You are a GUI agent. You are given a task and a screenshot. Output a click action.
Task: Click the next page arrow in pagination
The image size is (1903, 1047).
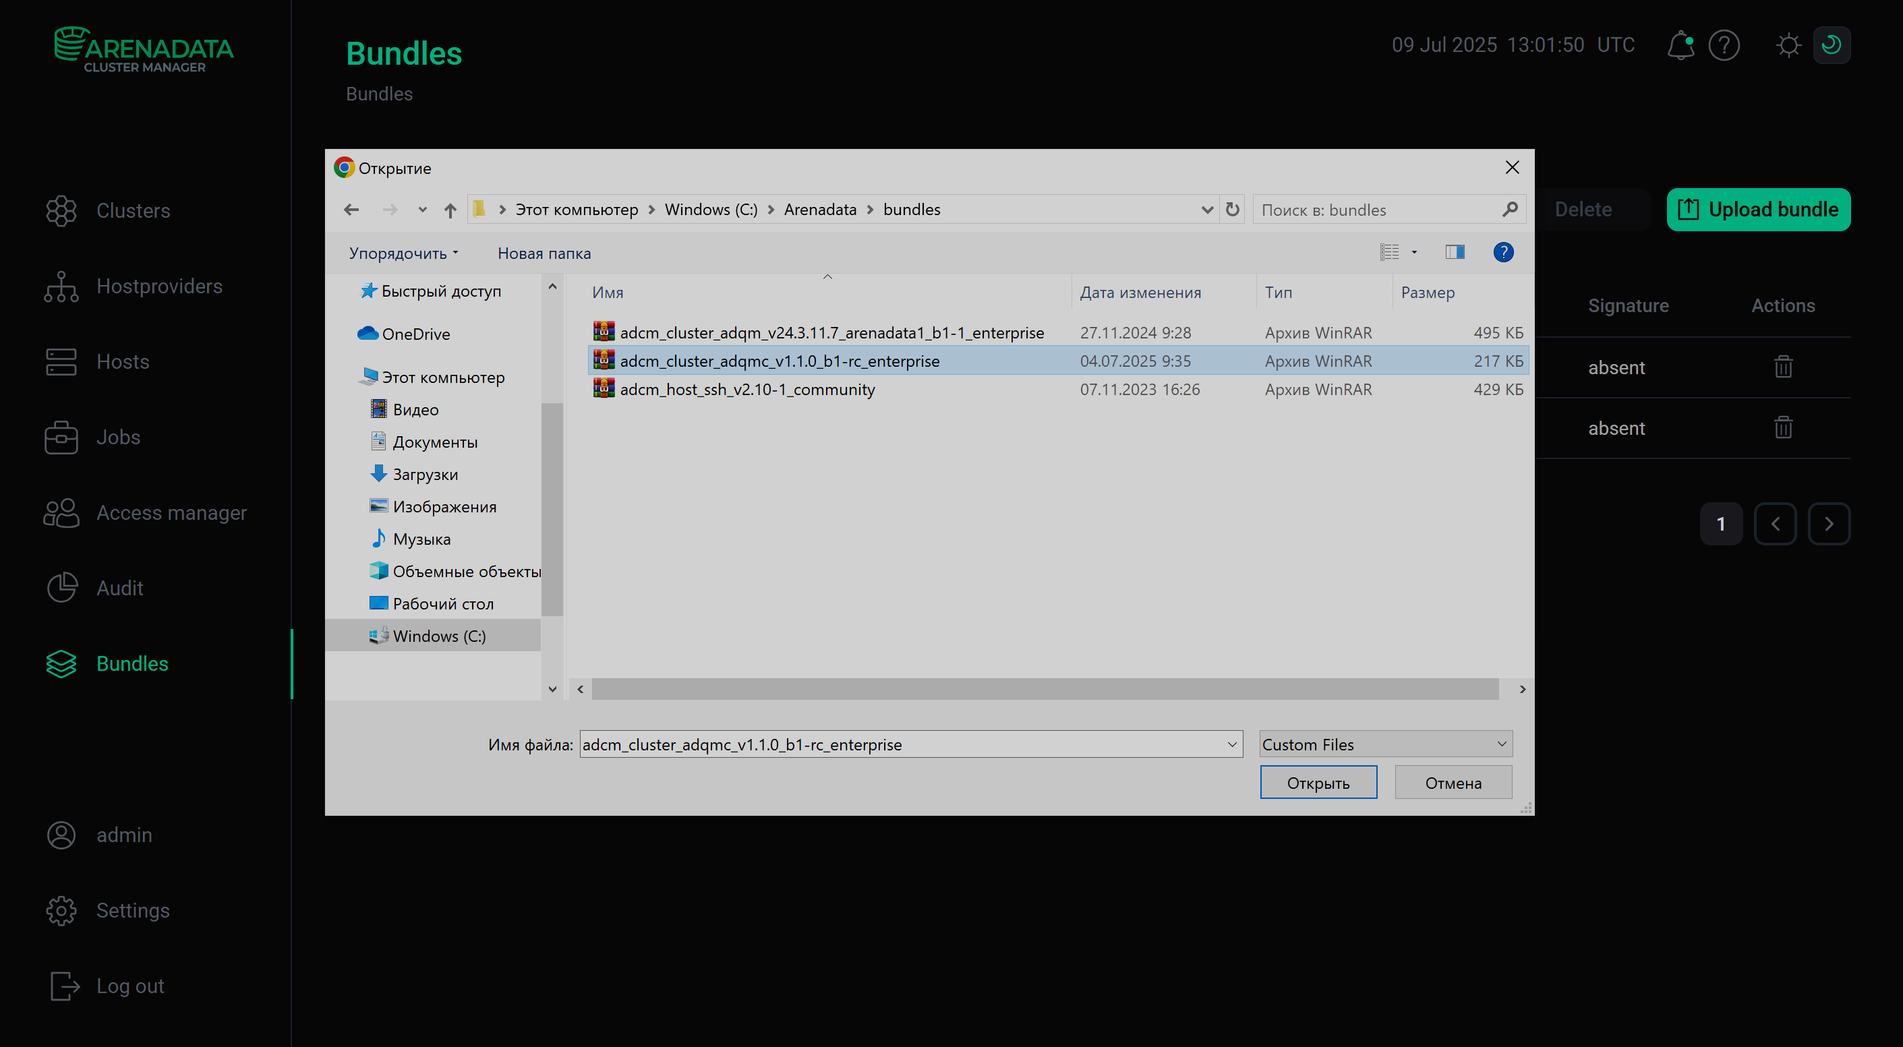1828,525
